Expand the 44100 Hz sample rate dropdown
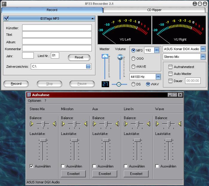Screen dimensions: 209x186 tap(158, 77)
